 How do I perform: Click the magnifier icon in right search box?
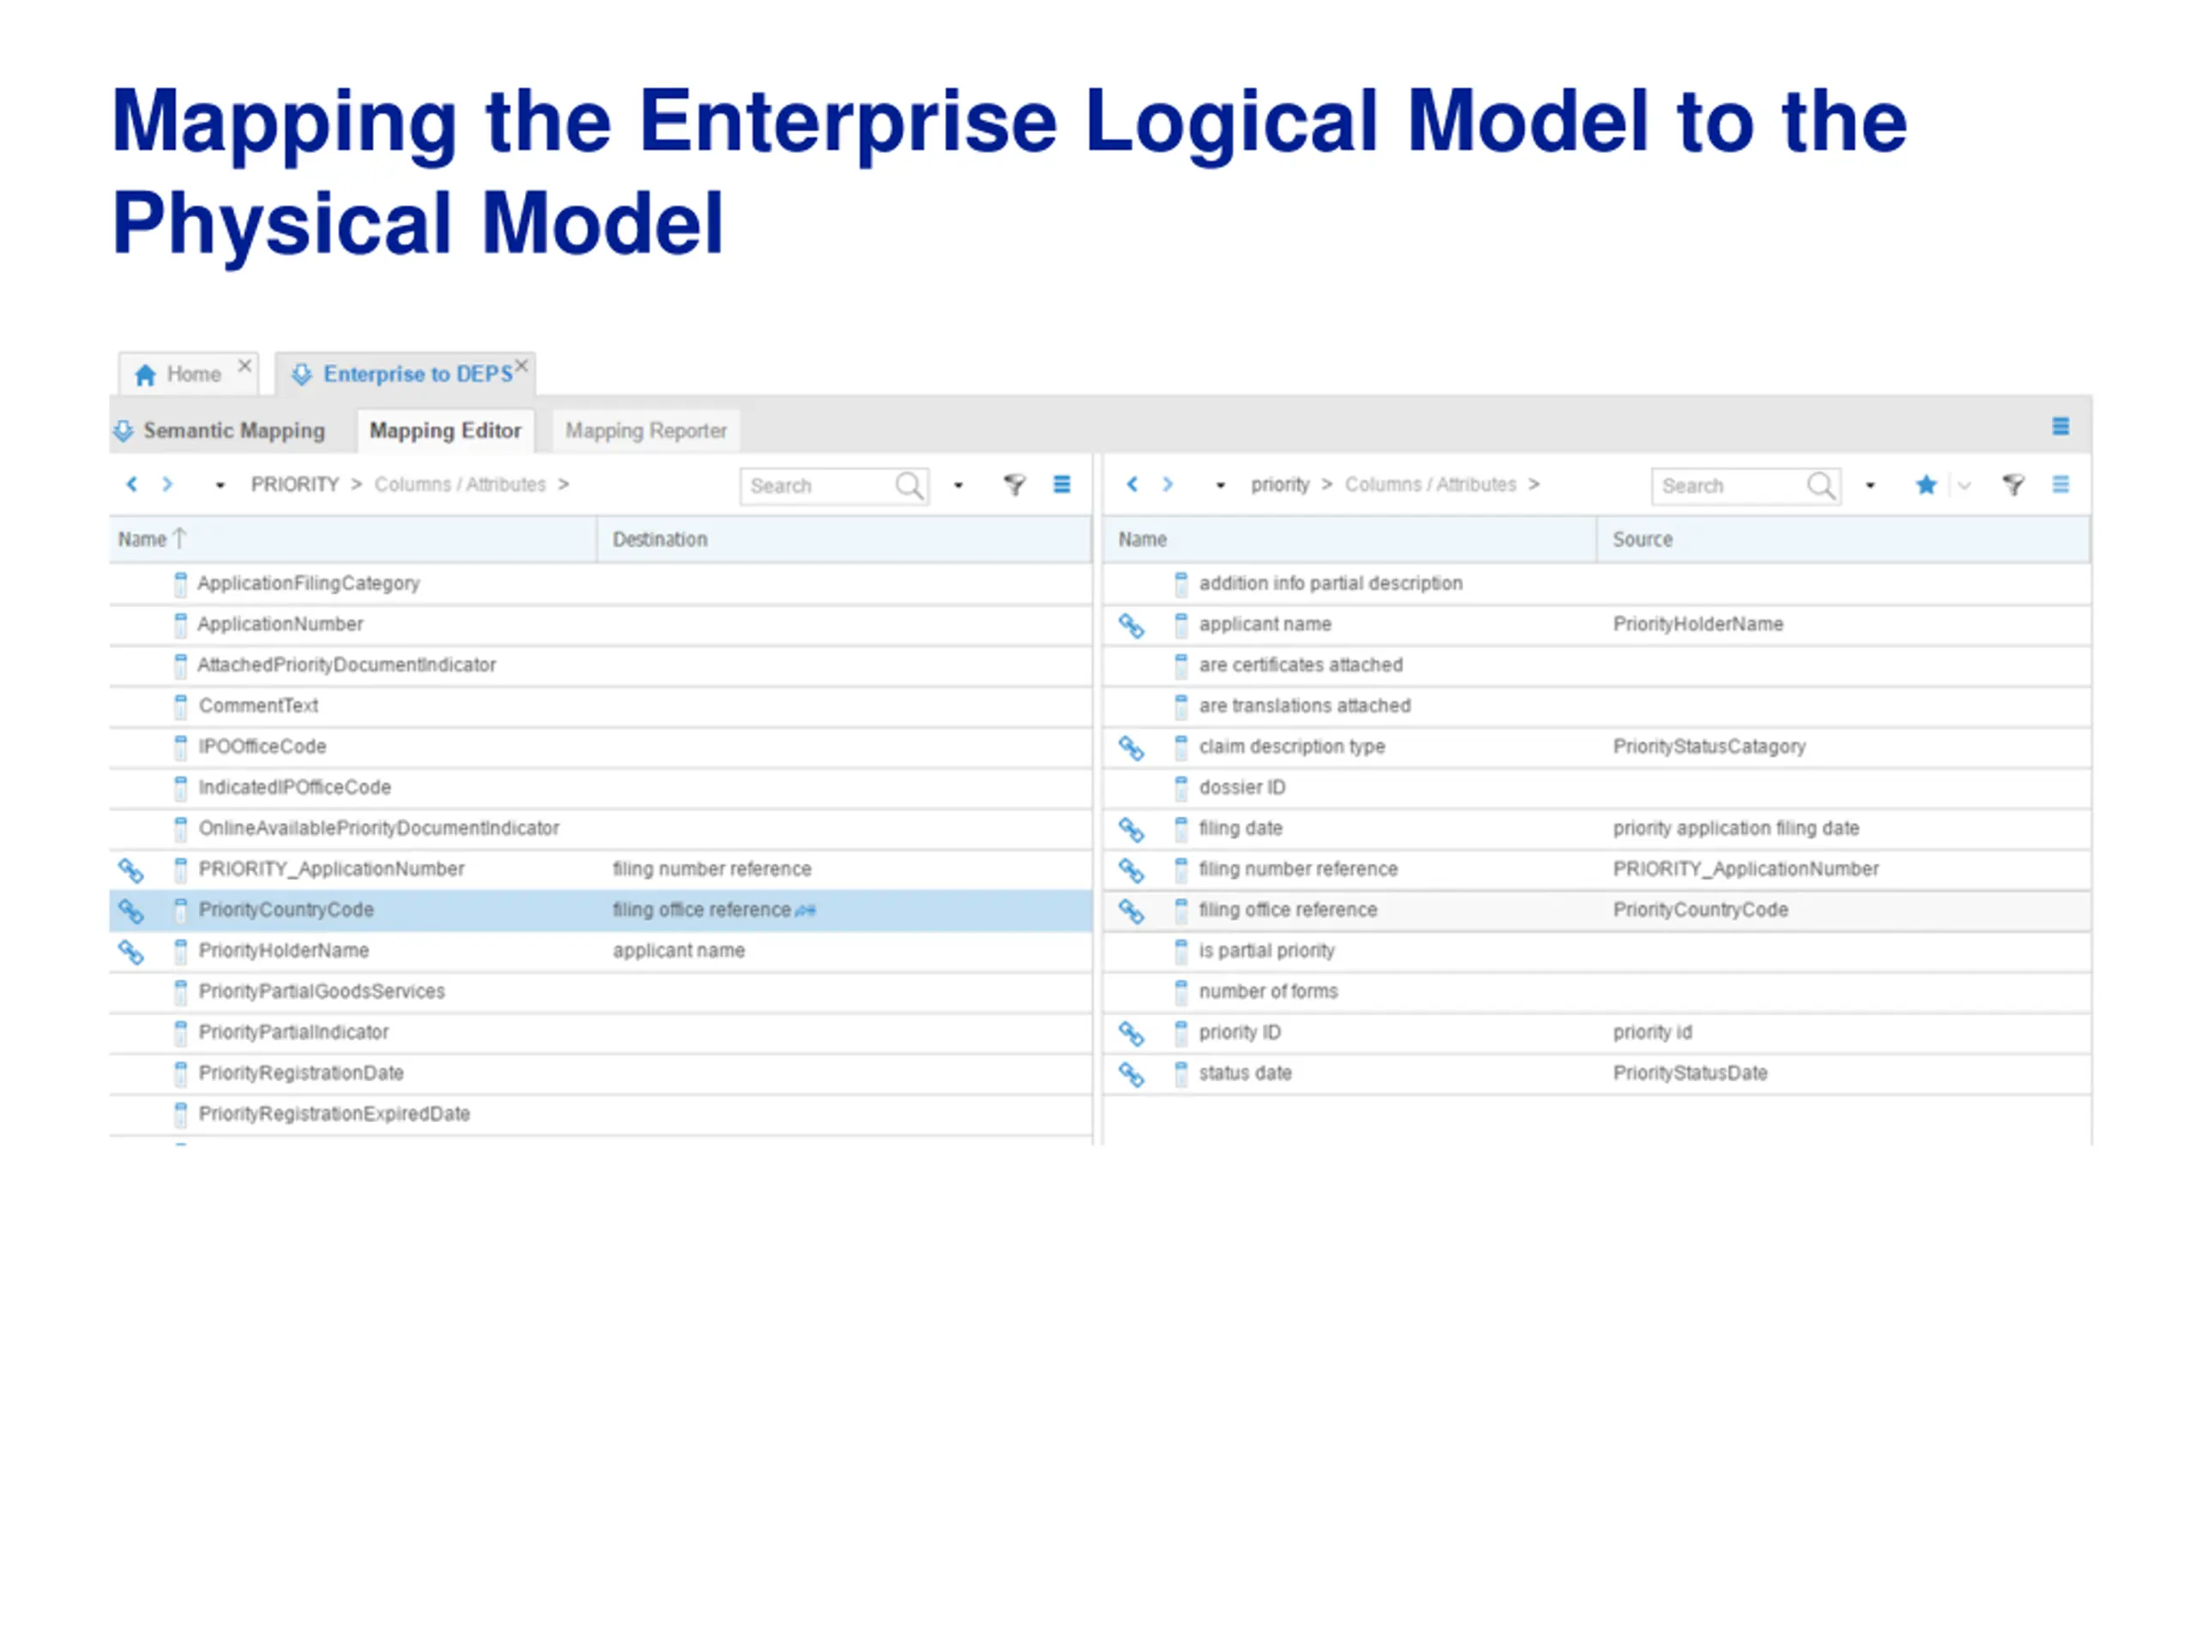click(x=1822, y=486)
